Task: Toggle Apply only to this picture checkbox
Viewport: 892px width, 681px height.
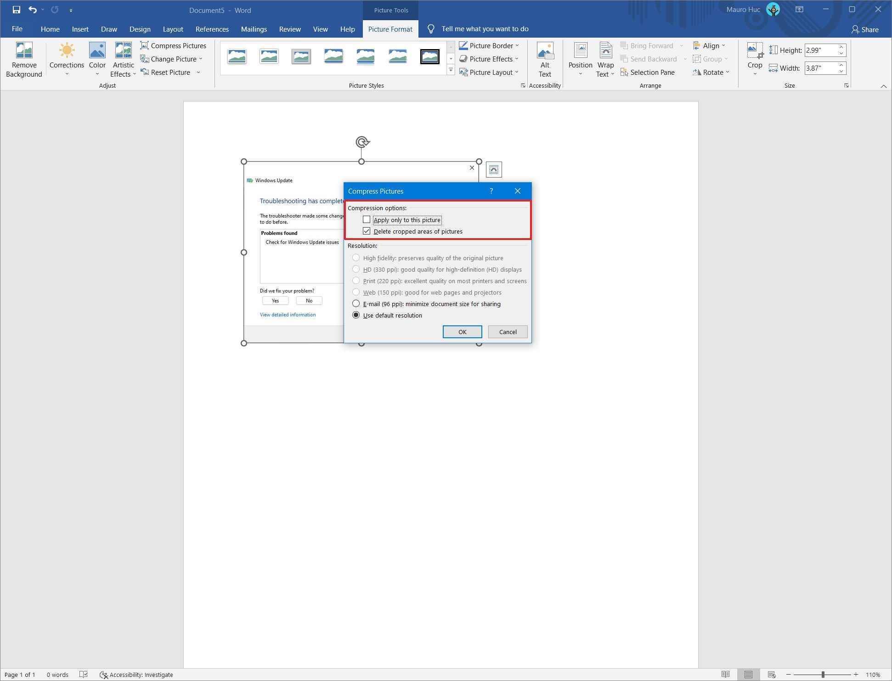Action: coord(367,220)
